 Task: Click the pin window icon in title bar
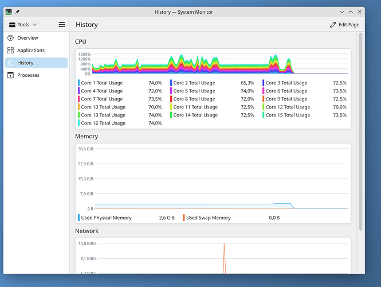tap(18, 11)
